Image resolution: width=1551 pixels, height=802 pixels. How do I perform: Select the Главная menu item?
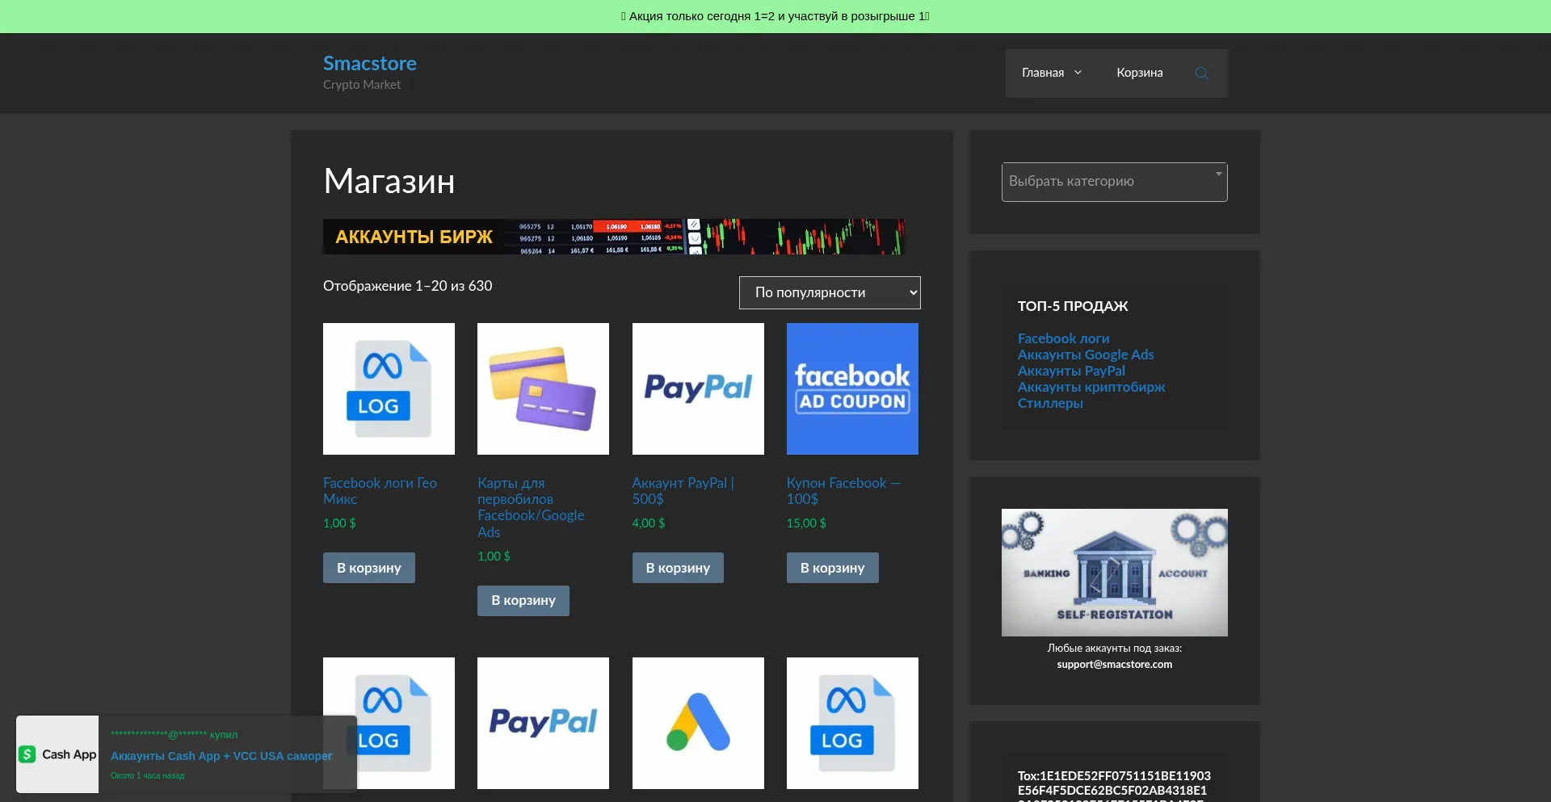click(1043, 73)
